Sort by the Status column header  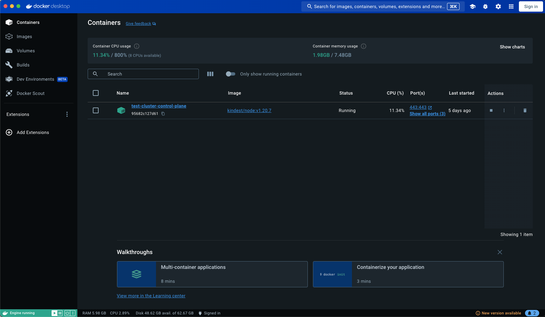tap(346, 93)
